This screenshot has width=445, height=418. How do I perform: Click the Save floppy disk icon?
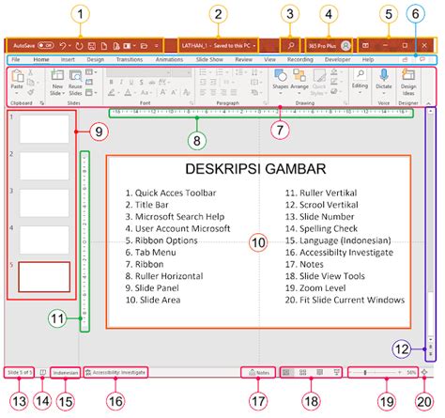coord(91,46)
